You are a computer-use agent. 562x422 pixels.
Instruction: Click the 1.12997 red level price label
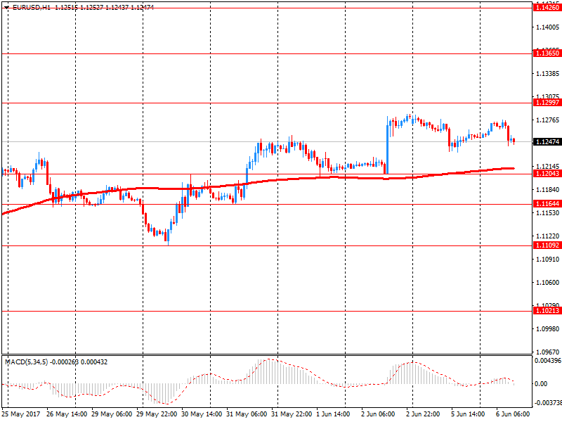click(x=547, y=103)
